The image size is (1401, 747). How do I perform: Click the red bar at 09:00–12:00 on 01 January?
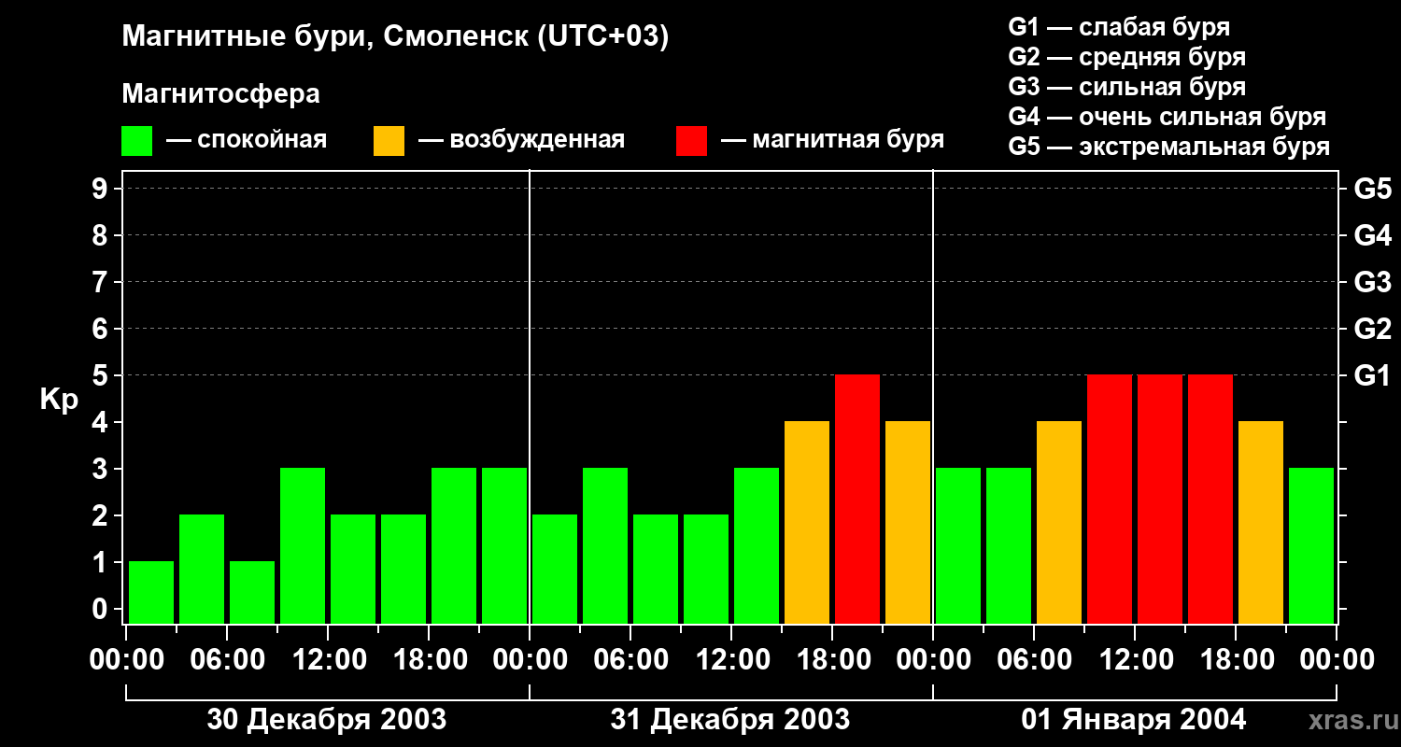(x=1110, y=499)
